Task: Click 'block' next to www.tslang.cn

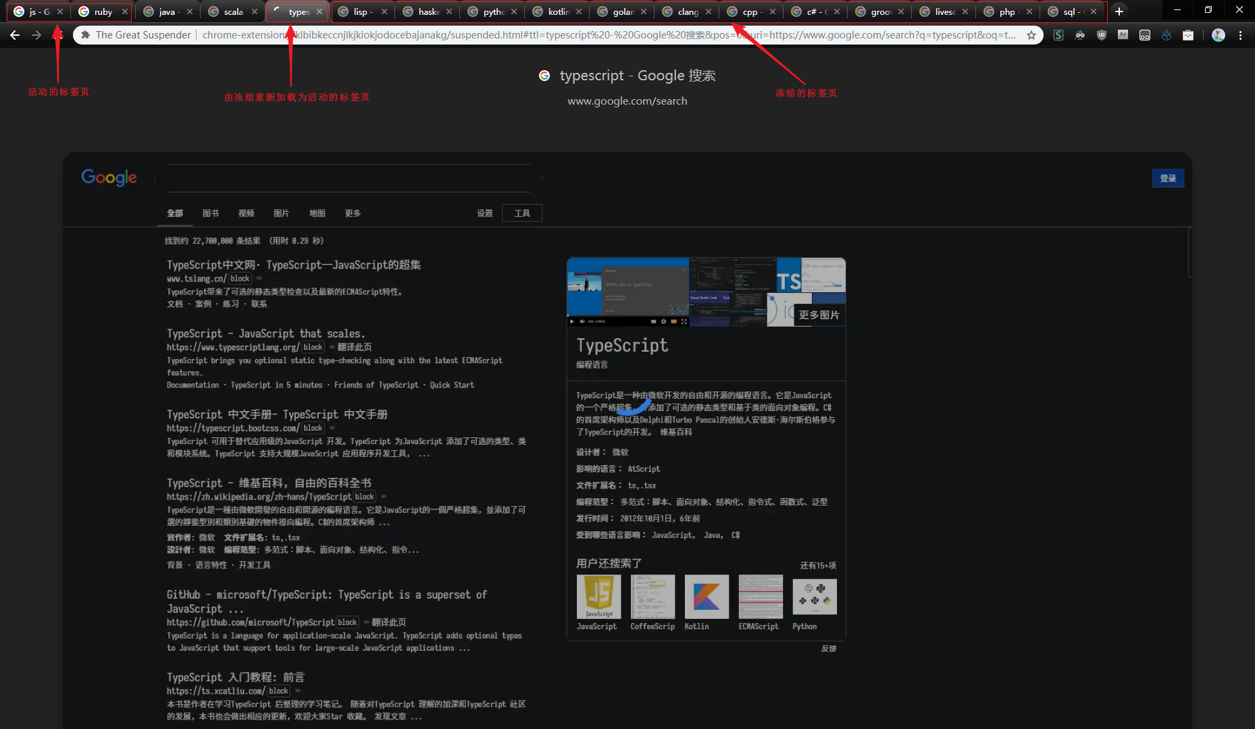Action: [240, 279]
